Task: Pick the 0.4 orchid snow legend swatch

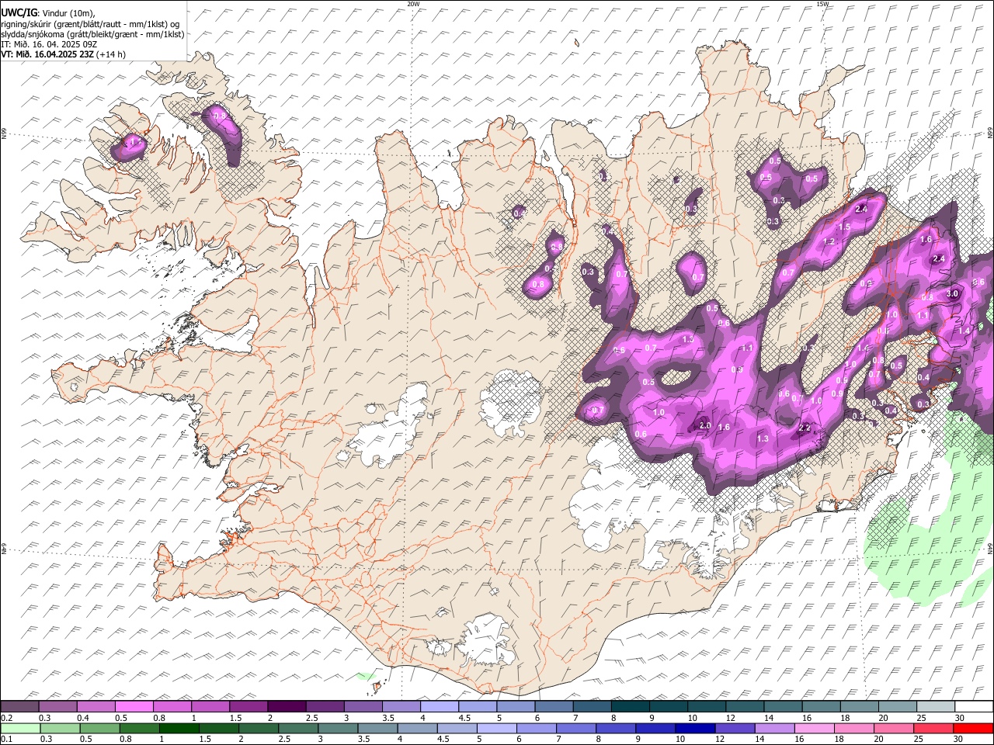Action: (96, 707)
